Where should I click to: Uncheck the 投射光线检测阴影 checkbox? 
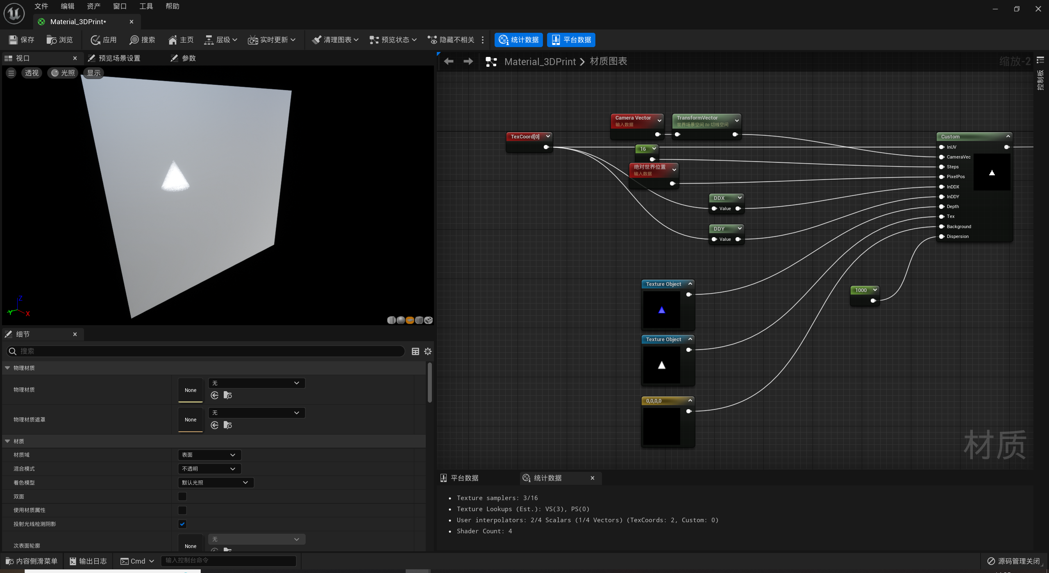pos(182,524)
